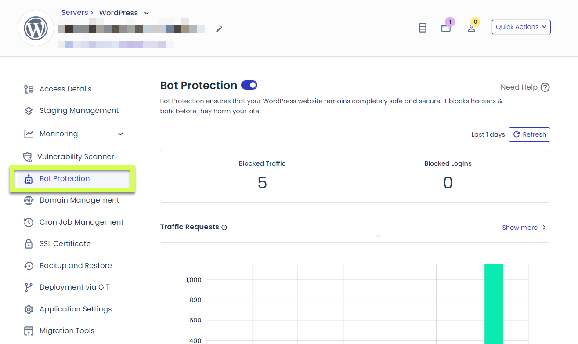Click the Blocked Traffic count 5

click(262, 183)
